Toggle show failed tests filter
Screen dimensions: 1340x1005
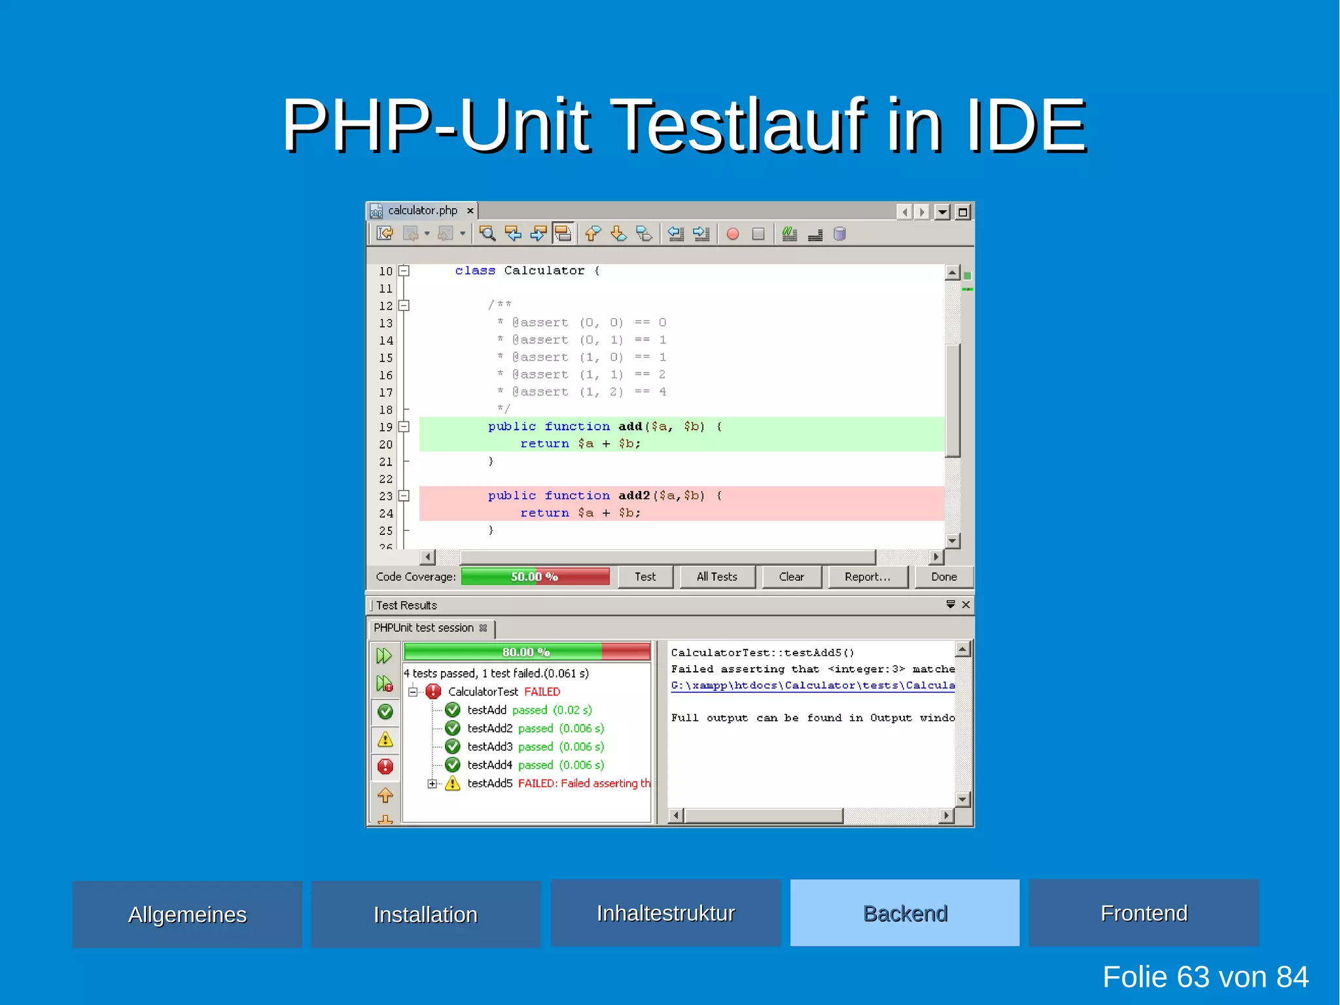385,767
